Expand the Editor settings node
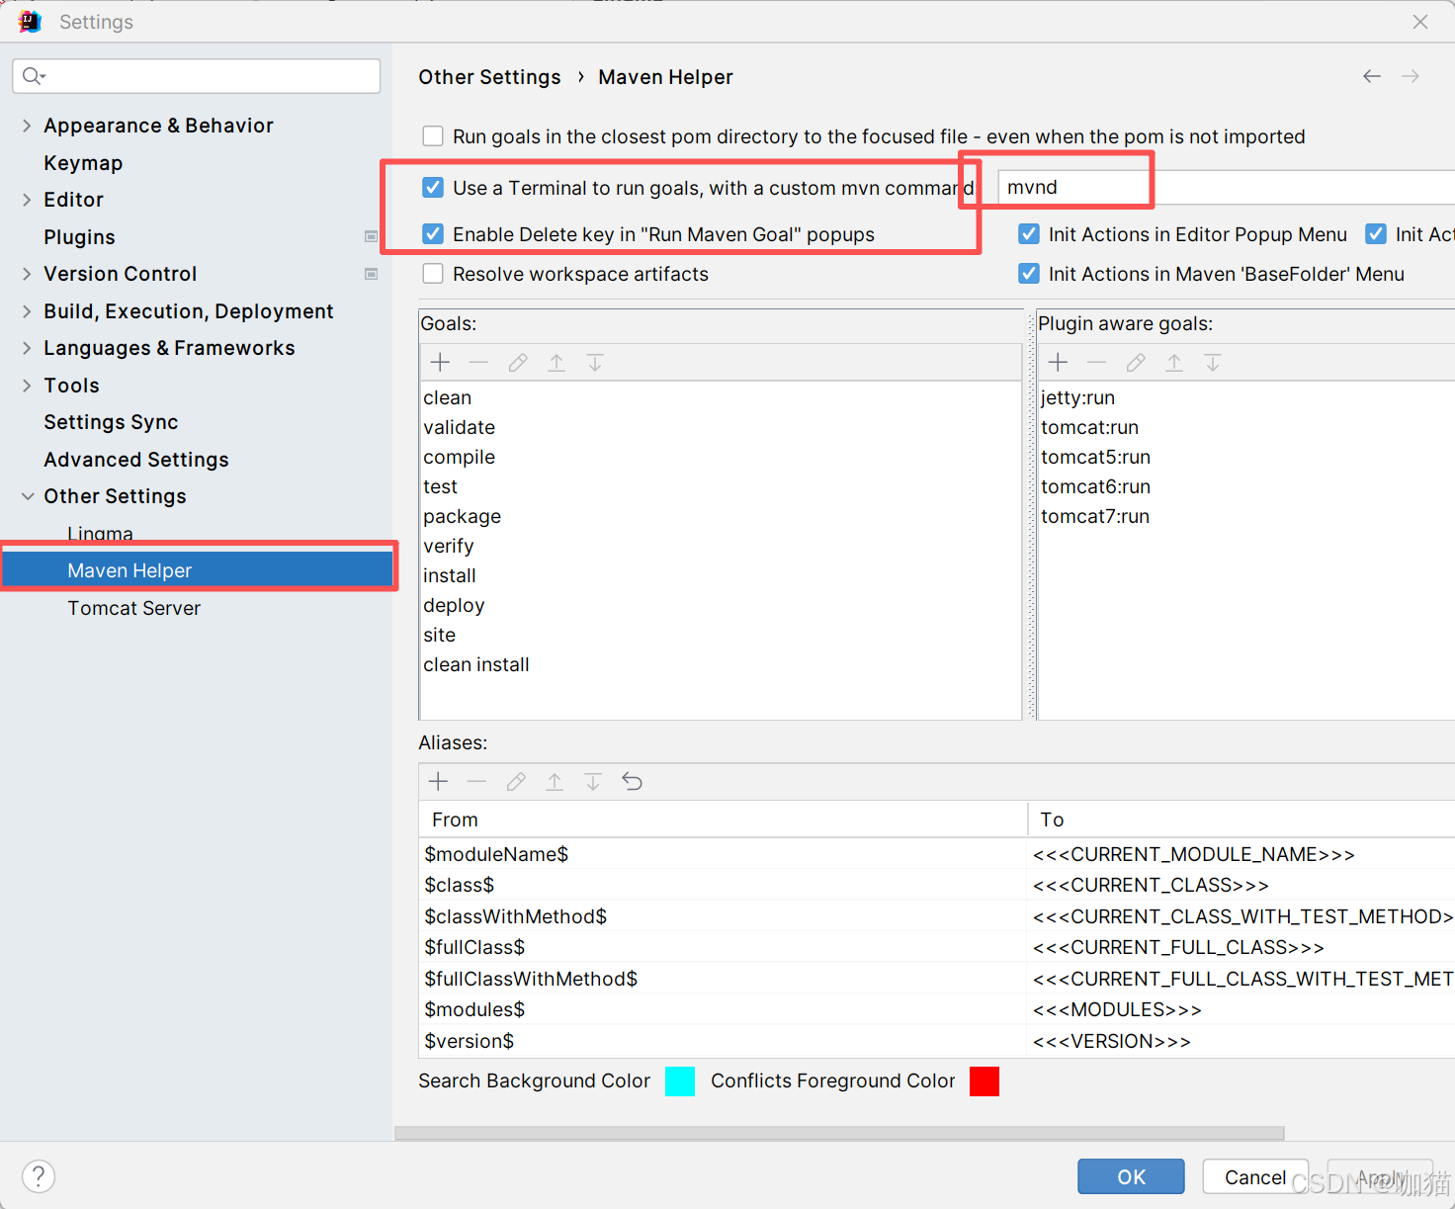Viewport: 1455px width, 1209px height. [x=27, y=200]
